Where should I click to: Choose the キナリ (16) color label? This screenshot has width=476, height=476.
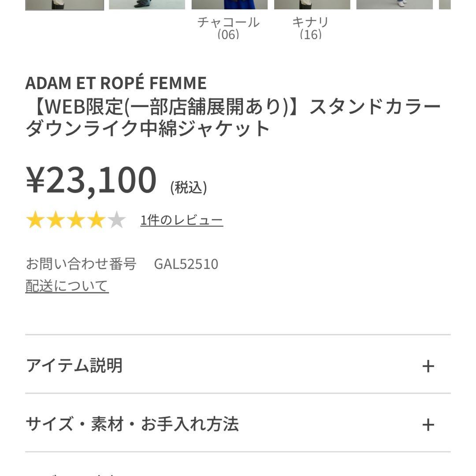(311, 28)
